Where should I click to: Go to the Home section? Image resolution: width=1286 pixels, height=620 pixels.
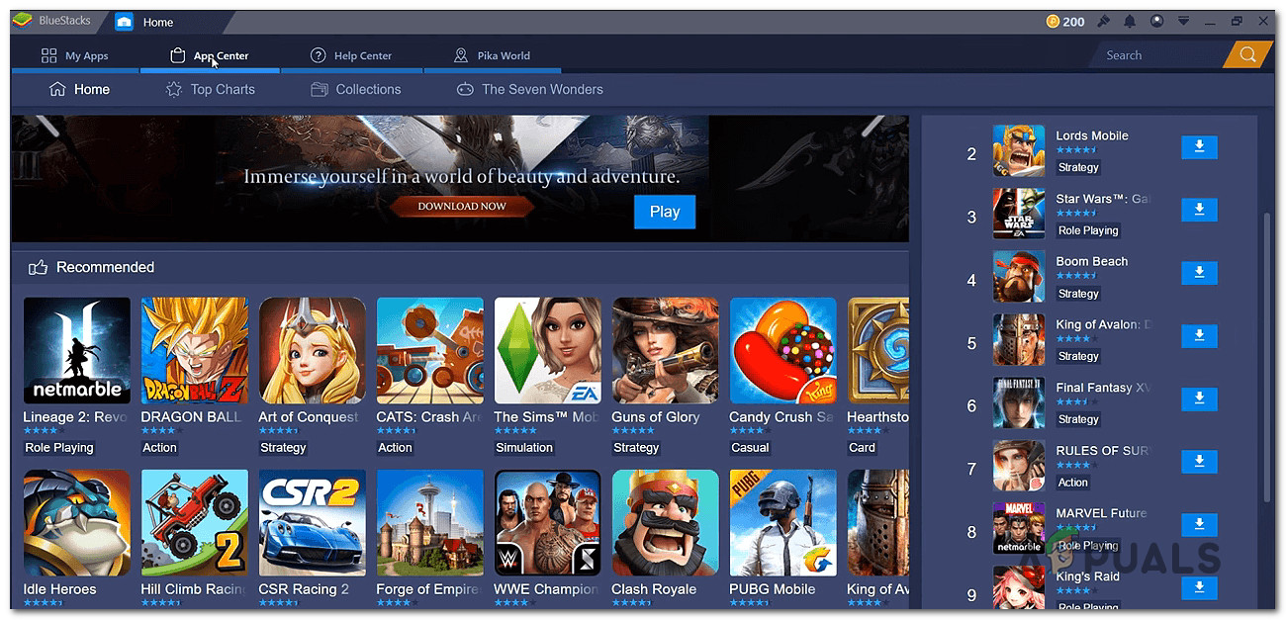(x=79, y=89)
